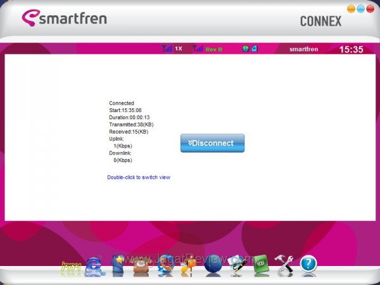Open the dark blue globe browser icon

pyautogui.click(x=213, y=264)
